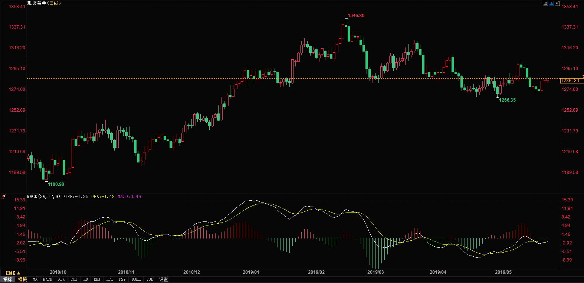Open the 日线 period dropdown
584x283 pixels.
point(13,273)
